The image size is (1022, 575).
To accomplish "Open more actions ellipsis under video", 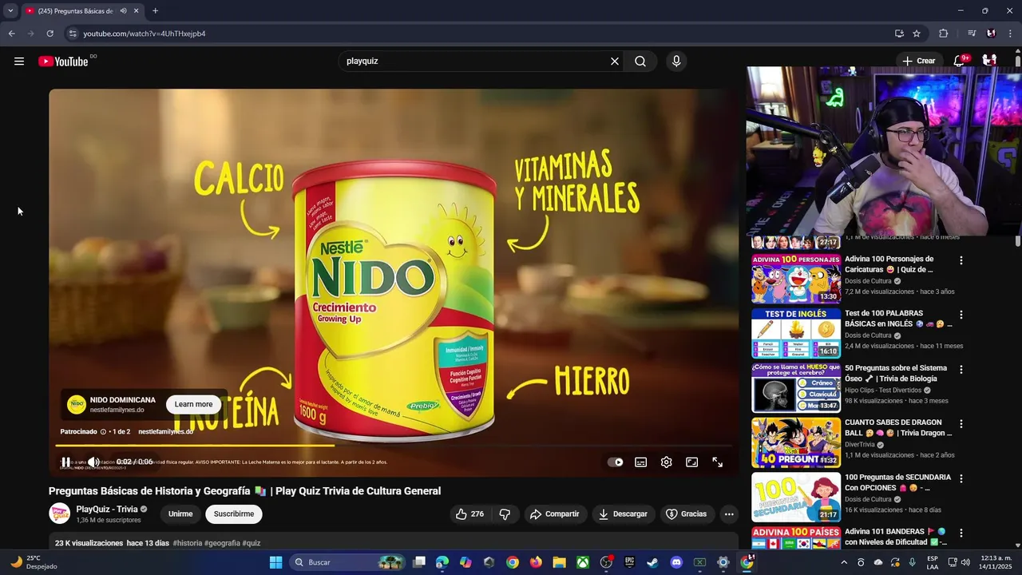I will 729,514.
